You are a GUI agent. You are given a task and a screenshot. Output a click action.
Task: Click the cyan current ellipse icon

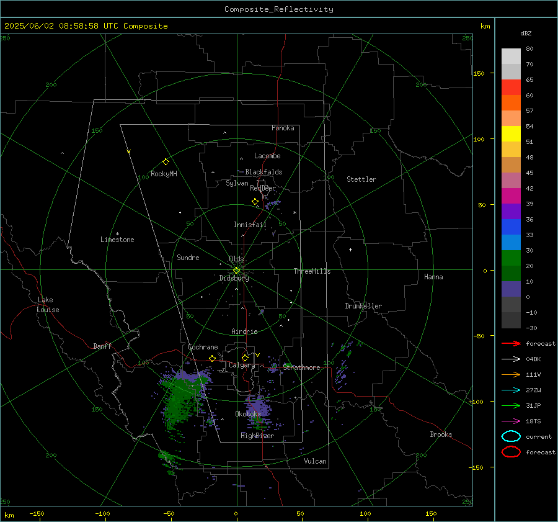click(511, 436)
